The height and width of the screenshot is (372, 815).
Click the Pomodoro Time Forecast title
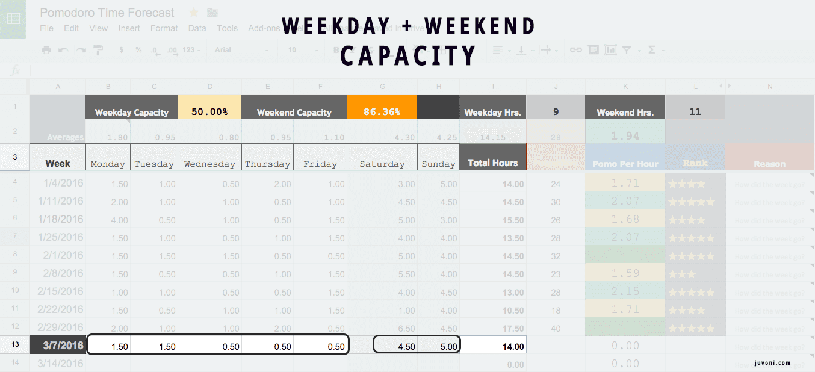tap(107, 13)
